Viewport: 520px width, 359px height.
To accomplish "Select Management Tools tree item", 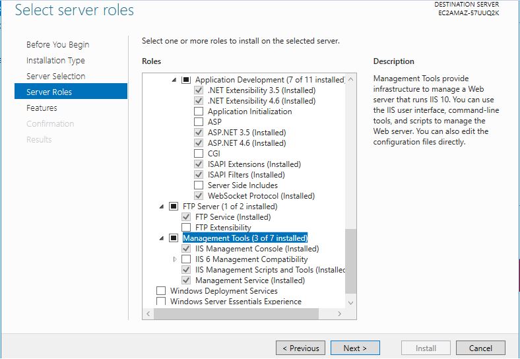I will (245, 238).
